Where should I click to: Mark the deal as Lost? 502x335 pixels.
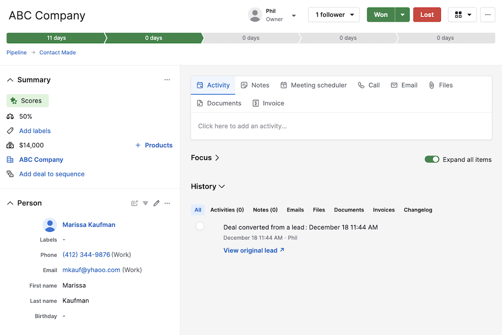(427, 15)
